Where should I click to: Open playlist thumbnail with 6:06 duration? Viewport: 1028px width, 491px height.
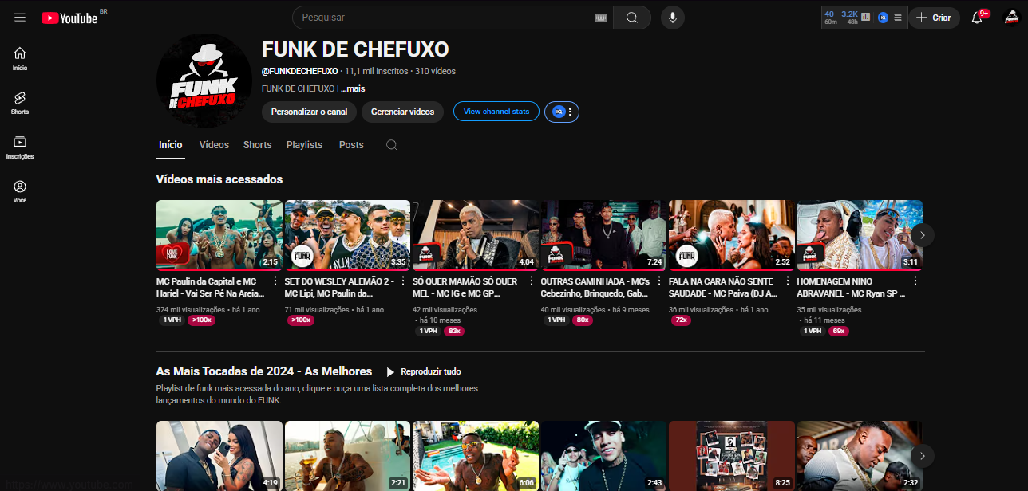pos(476,456)
